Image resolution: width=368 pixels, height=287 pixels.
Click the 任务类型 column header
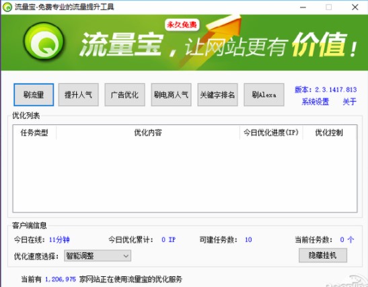[x=34, y=132]
